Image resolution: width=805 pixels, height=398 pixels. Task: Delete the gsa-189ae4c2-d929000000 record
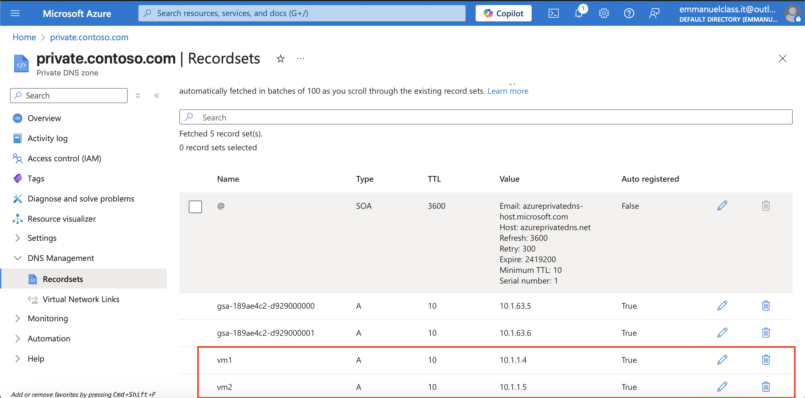766,306
